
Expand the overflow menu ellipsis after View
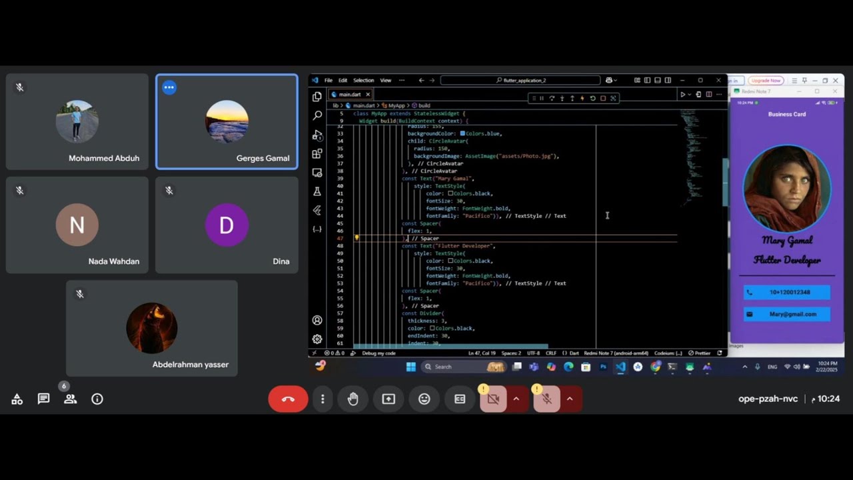click(x=402, y=80)
